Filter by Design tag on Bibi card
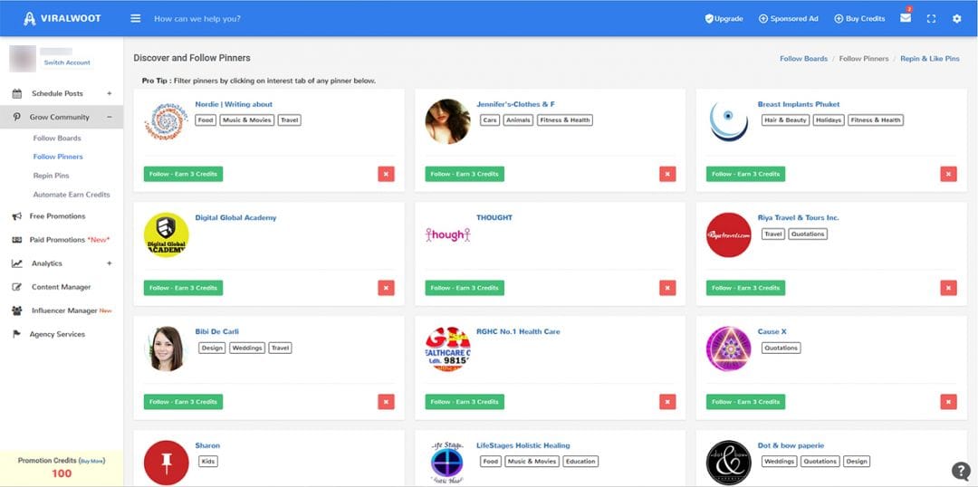Viewport: 978px width, 487px height. click(x=212, y=348)
